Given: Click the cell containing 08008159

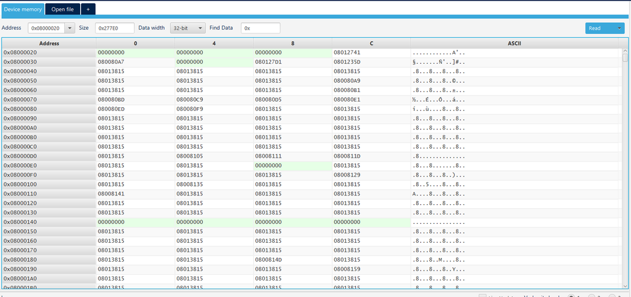Looking at the screenshot, I should 371,269.
